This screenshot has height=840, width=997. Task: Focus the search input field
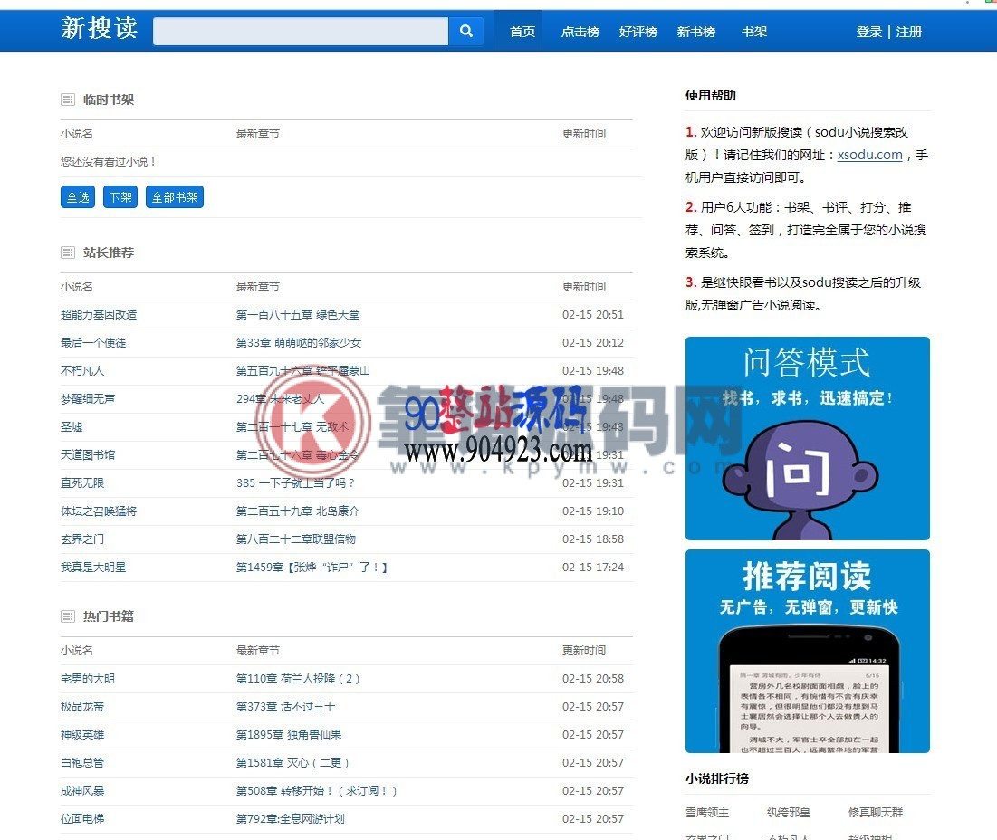click(301, 31)
